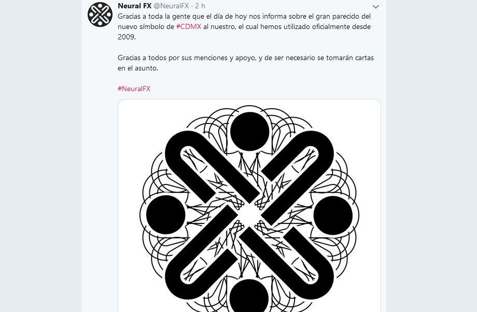The image size is (477, 312).
Task: Follow the #CDMX hashtag
Action: tap(189, 26)
